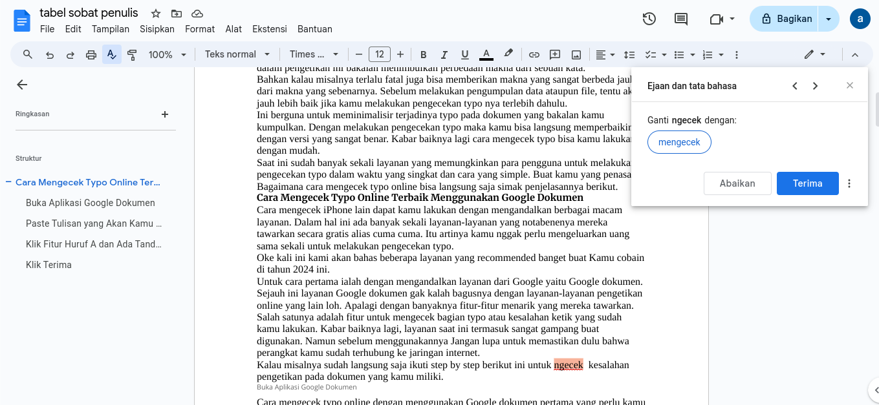Open the Sisipkan menu
Screen dimensions: 879x405
tap(157, 29)
